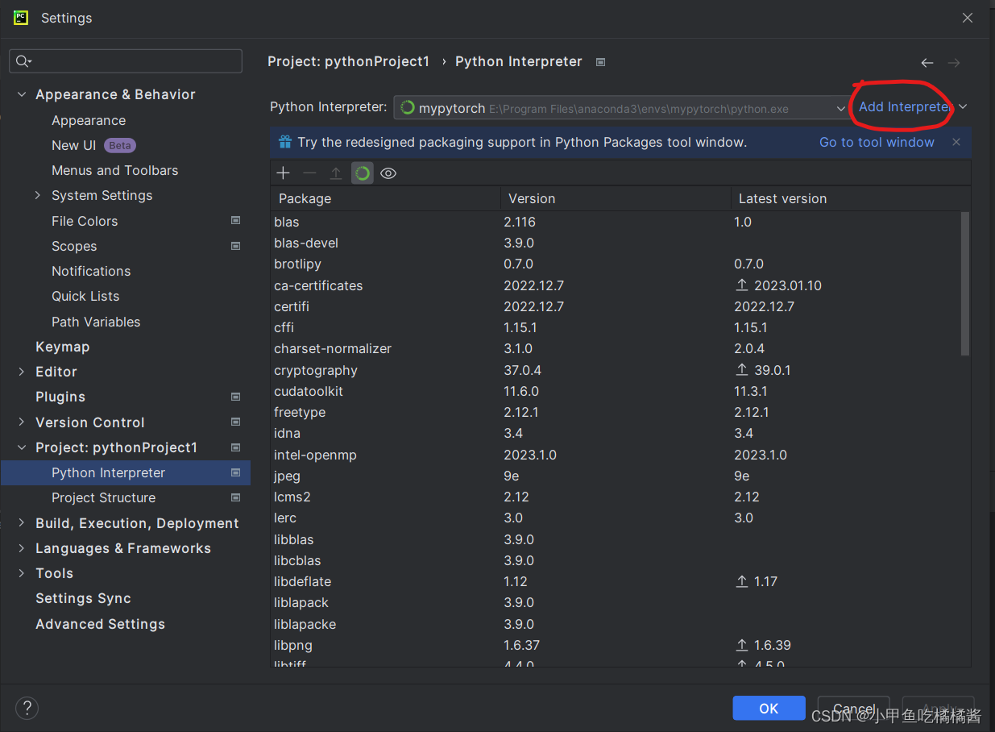Close the Settings window
This screenshot has width=995, height=732.
pos(968,18)
